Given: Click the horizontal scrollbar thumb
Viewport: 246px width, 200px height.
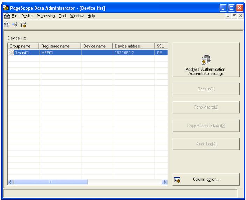Looking at the screenshot, I should (51, 182).
